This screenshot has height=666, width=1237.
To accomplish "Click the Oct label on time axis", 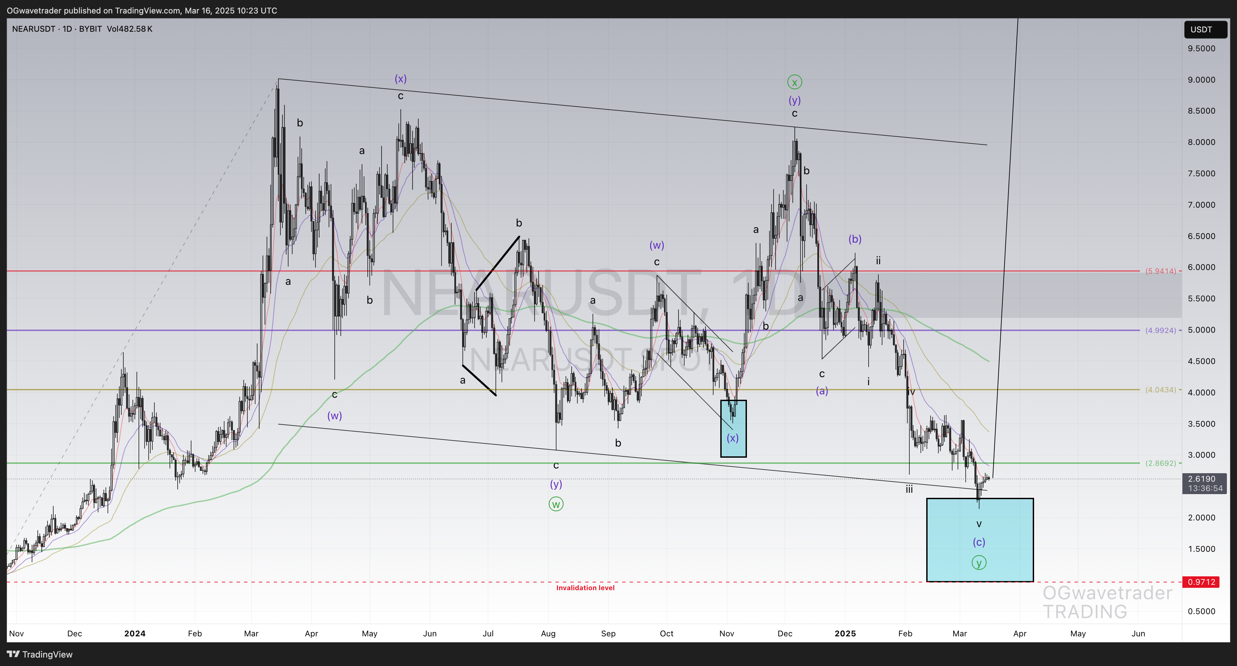I will coord(666,633).
